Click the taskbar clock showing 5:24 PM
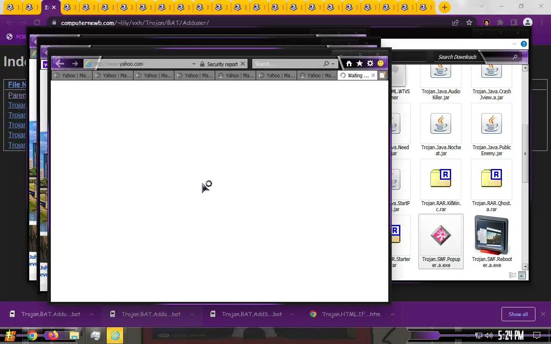 pyautogui.click(x=511, y=335)
